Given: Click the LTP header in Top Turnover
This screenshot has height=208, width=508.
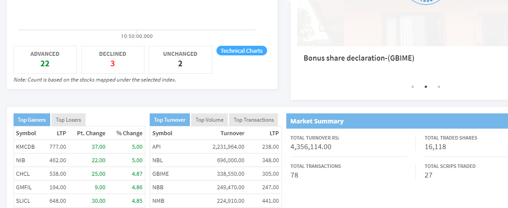Looking at the screenshot, I should (x=274, y=133).
